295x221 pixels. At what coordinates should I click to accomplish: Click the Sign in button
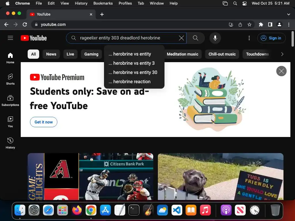[271, 38]
